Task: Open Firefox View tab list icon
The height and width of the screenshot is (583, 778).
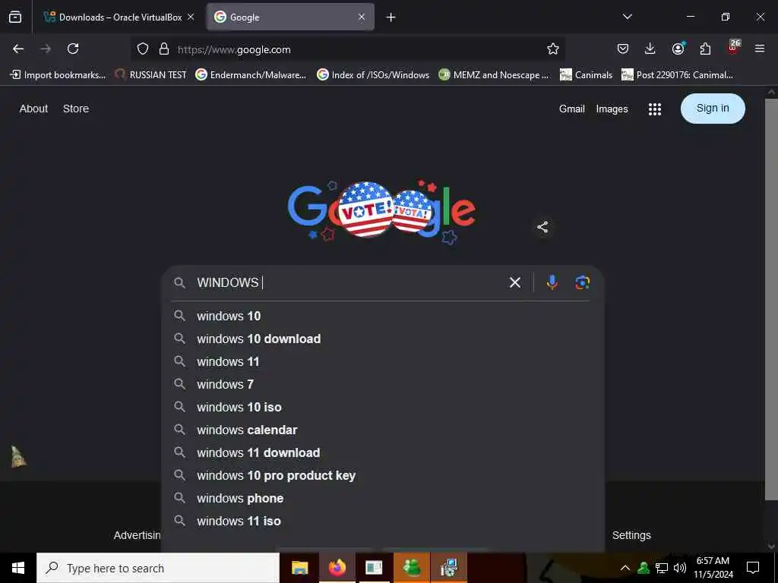Action: tap(15, 17)
